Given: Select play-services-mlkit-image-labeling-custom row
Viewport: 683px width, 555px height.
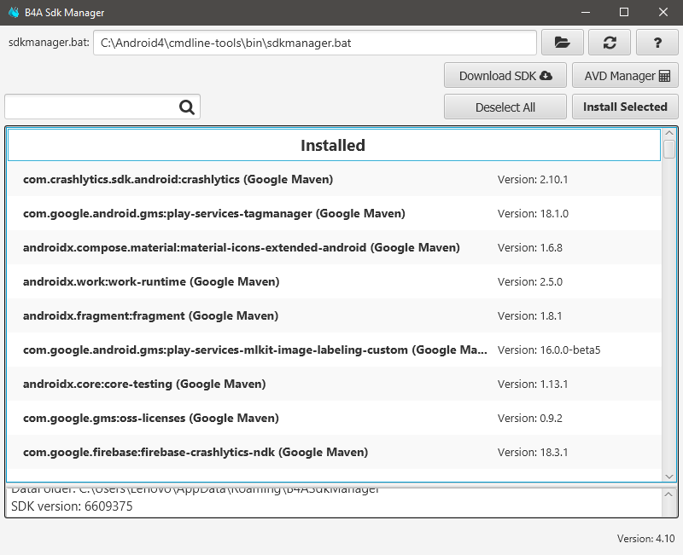Looking at the screenshot, I should 334,350.
